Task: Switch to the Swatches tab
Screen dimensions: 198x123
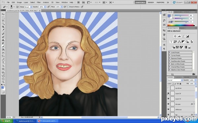Action: [178, 12]
